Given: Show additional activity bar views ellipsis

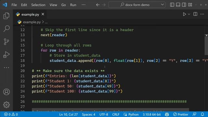Looking at the screenshot, I should [x=6, y=68].
